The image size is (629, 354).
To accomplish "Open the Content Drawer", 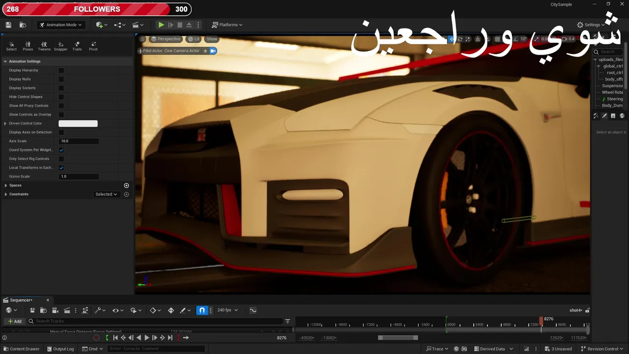I will click(x=21, y=349).
